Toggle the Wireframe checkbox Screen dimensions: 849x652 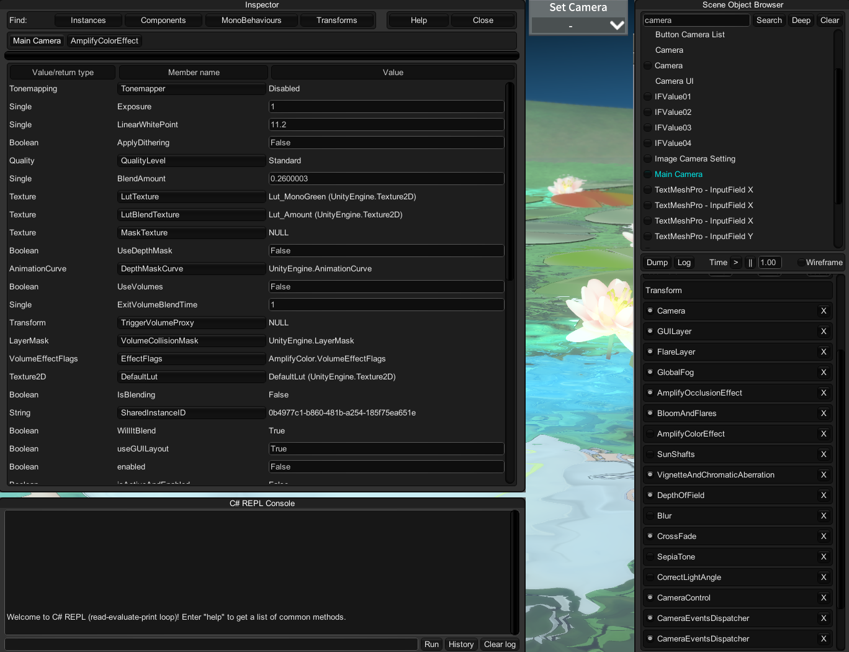tap(801, 262)
